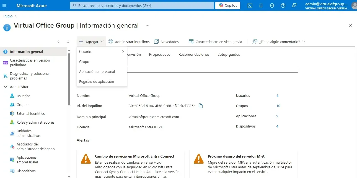Screen dimensions: 357x178
Task: Launch Cloud Shell from the top bar
Action: [x=250, y=6]
